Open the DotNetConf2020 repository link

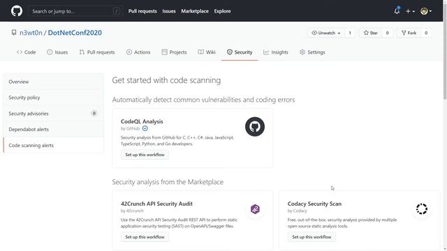tap(75, 33)
